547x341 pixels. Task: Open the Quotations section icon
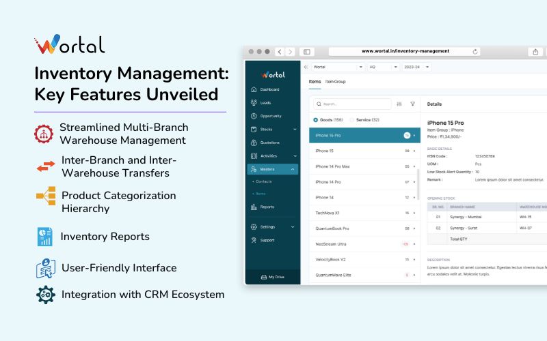[254, 143]
